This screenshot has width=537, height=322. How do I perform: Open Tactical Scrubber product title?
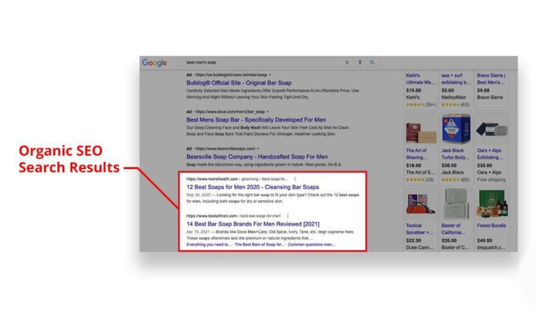[x=420, y=229]
